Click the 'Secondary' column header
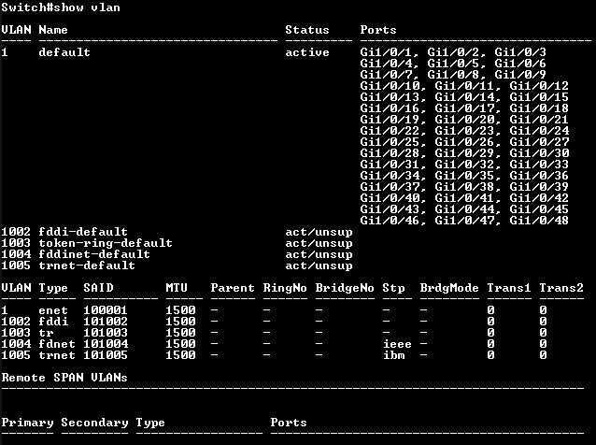Viewport: 596px width, 445px height. [x=94, y=423]
